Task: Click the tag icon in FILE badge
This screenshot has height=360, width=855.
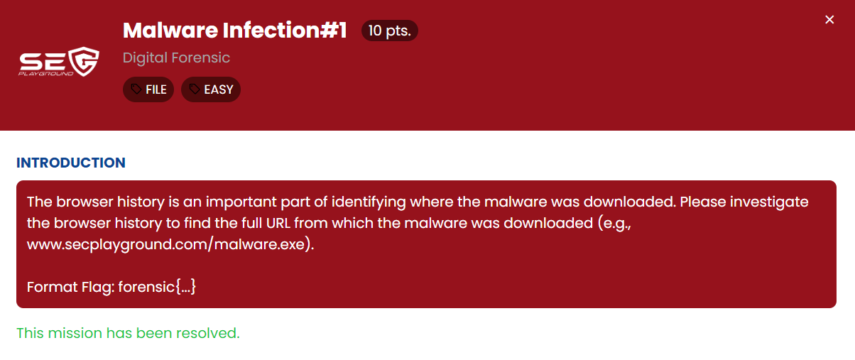Action: (x=136, y=89)
